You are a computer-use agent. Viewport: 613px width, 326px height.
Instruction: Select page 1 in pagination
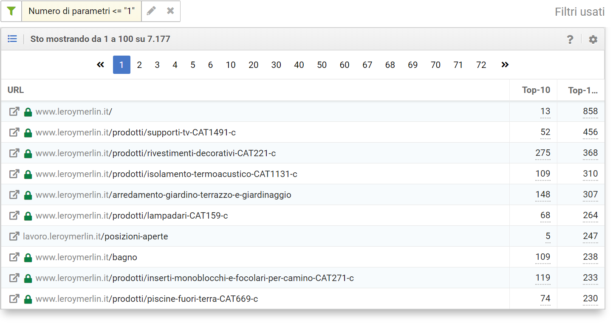121,65
